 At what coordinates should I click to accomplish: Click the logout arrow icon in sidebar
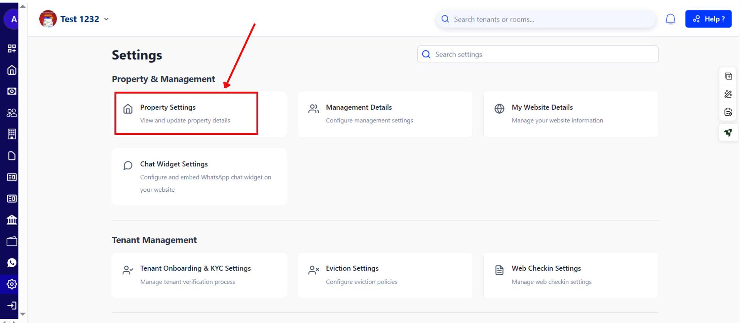12,306
